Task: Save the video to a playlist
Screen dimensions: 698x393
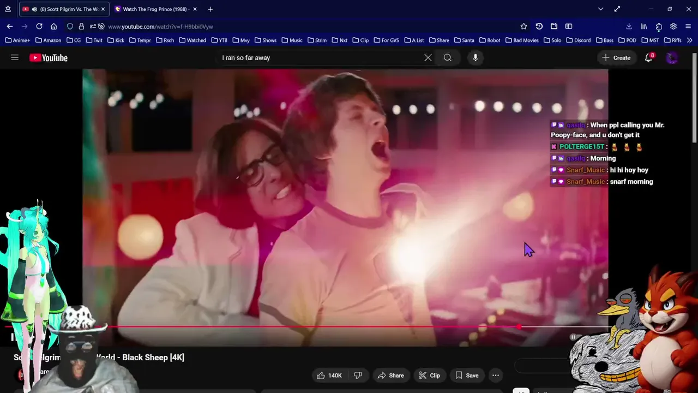Action: click(x=467, y=375)
